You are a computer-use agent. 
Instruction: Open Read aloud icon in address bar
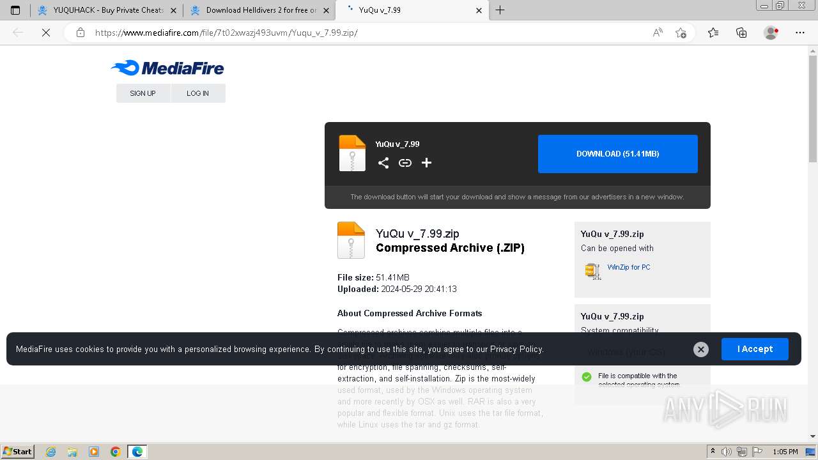658,33
